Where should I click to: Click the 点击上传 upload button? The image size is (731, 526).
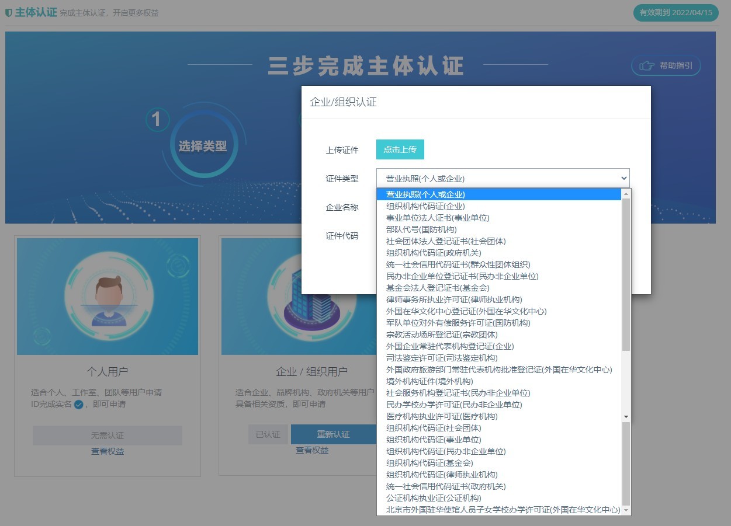click(400, 149)
